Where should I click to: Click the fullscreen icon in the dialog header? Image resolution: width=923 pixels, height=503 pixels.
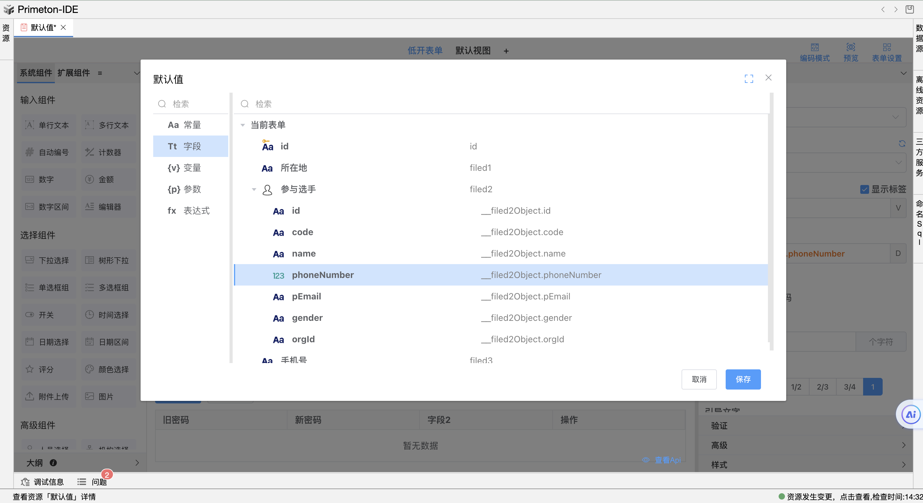pyautogui.click(x=748, y=78)
